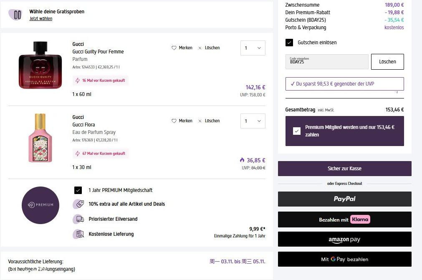Viewport: 422px width, 280px height.
Task: Choose Bezahlen mit Klarna option
Action: pos(344,219)
